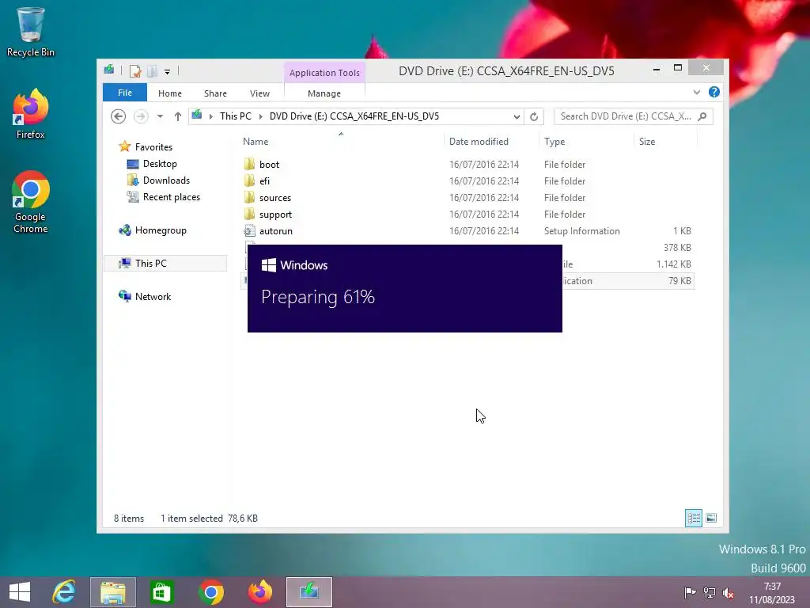This screenshot has height=608, width=810.
Task: Open the File tab
Action: point(125,93)
